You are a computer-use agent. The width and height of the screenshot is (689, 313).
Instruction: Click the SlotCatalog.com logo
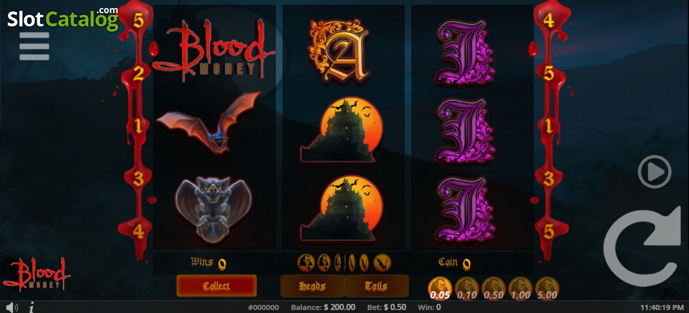(x=62, y=18)
